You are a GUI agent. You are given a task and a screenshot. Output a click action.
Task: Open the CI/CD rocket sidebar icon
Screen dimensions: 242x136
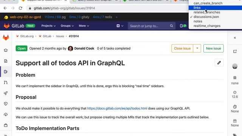click(x=6, y=93)
